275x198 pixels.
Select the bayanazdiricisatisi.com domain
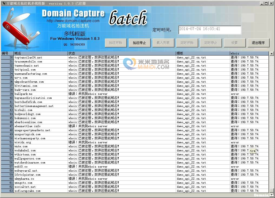(x=33, y=98)
